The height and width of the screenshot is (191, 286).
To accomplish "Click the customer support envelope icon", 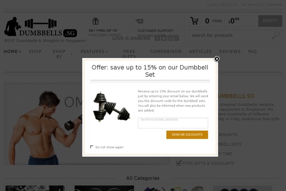I will coord(139,21).
